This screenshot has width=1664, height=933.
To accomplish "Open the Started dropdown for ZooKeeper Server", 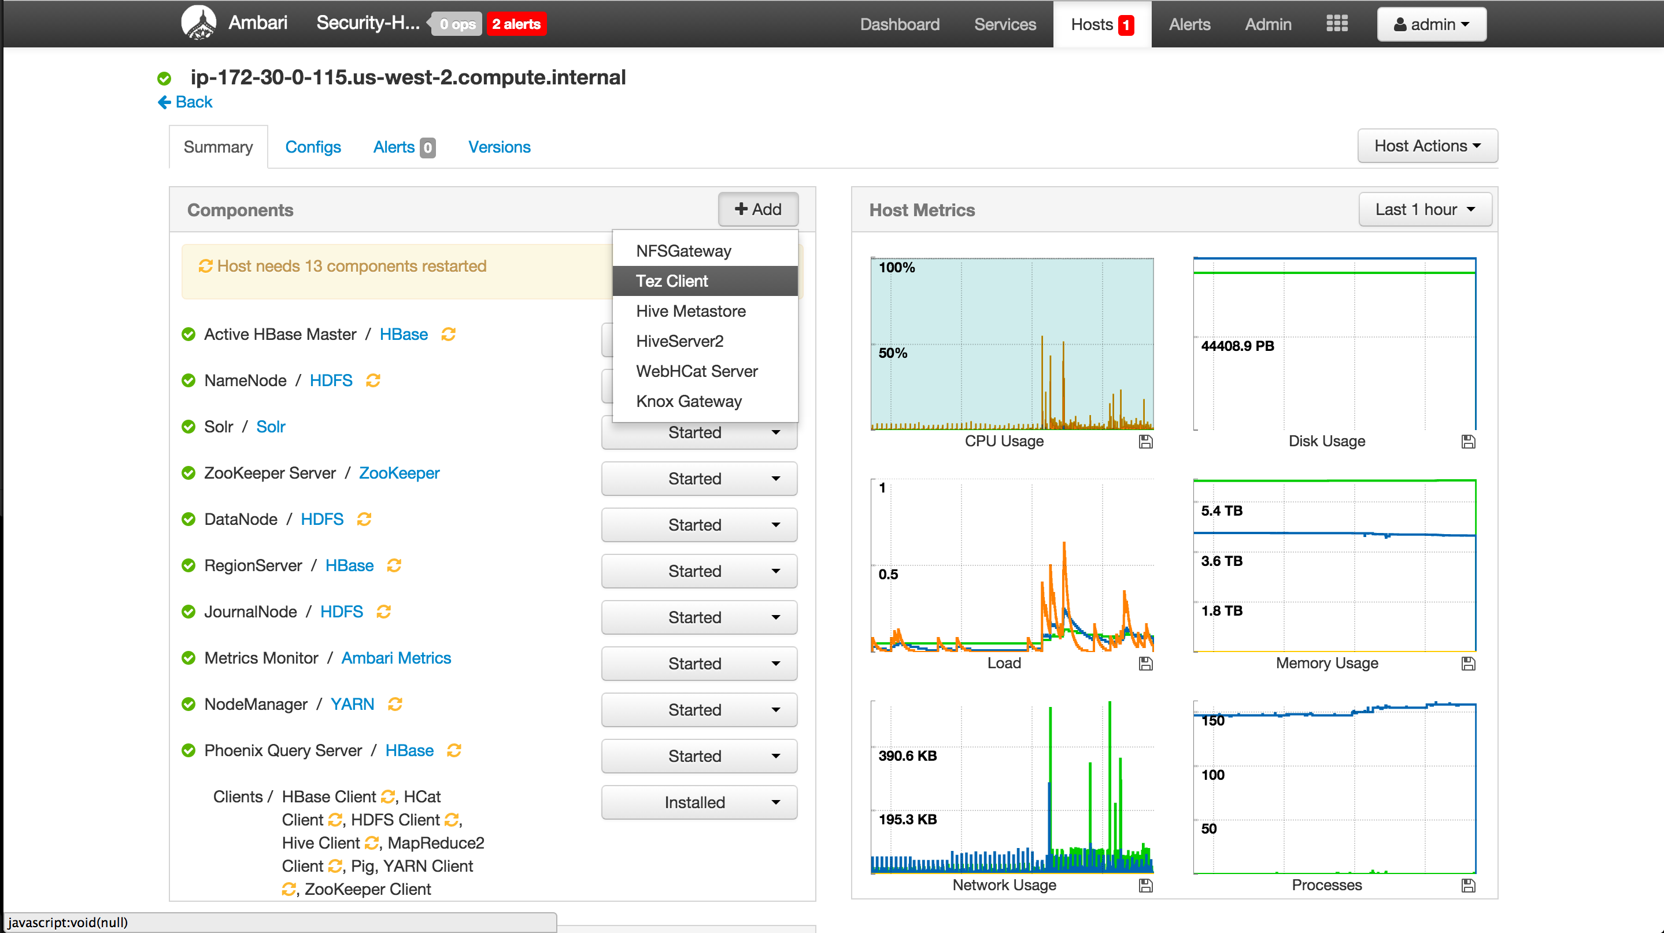I will [x=699, y=479].
